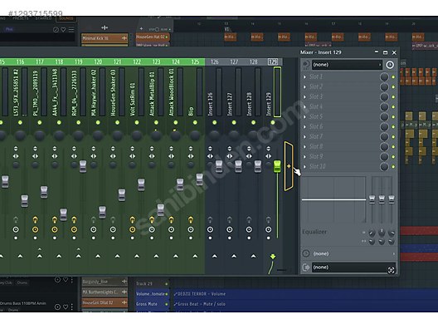Click track 119 volume fader handle
Image resolution: width=438 pixels, height=329 pixels.
[83, 166]
